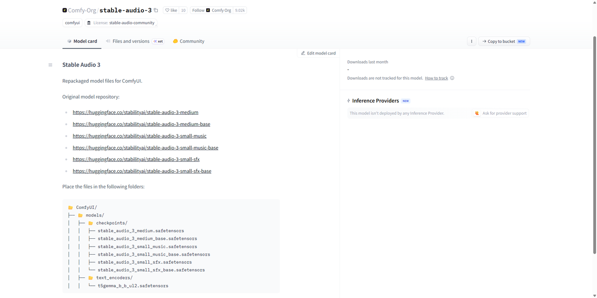Click stable_audio_3_small_music.safetensors text
Screen dimensions: 597x298
147,247
